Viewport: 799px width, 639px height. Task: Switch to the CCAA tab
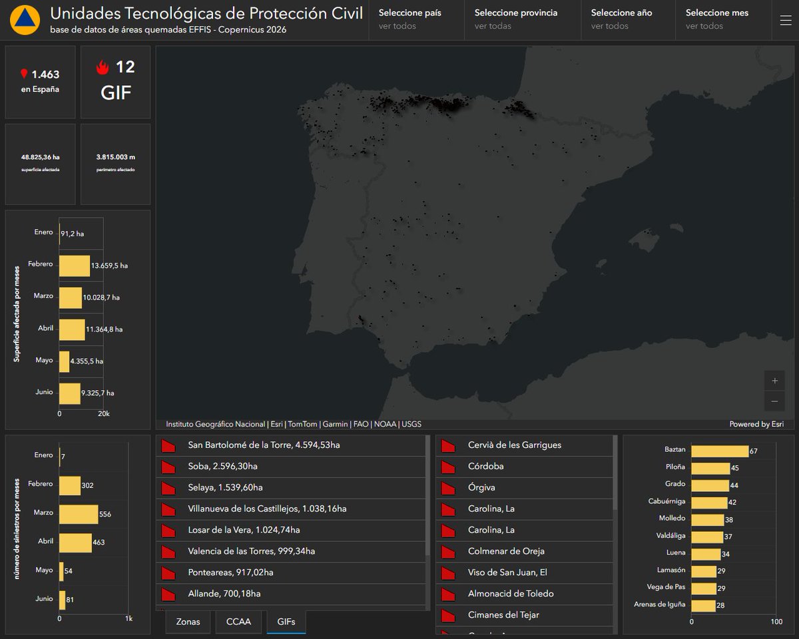pos(238,622)
